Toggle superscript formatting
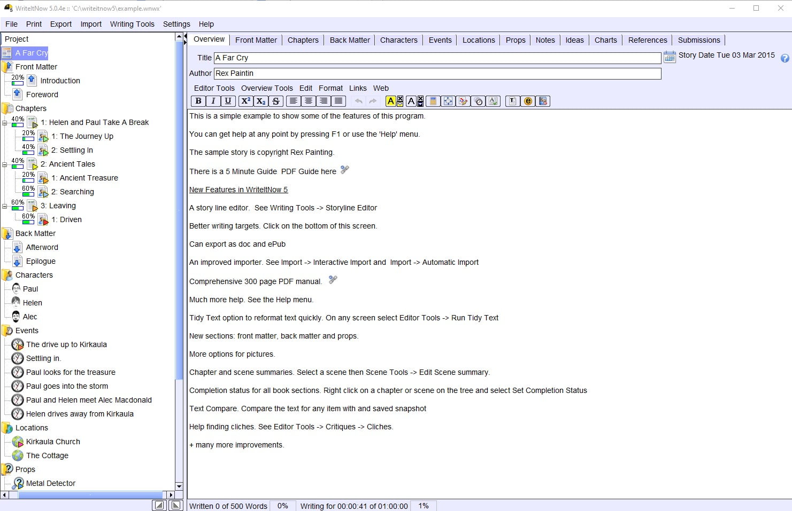Image resolution: width=792 pixels, height=511 pixels. click(245, 101)
